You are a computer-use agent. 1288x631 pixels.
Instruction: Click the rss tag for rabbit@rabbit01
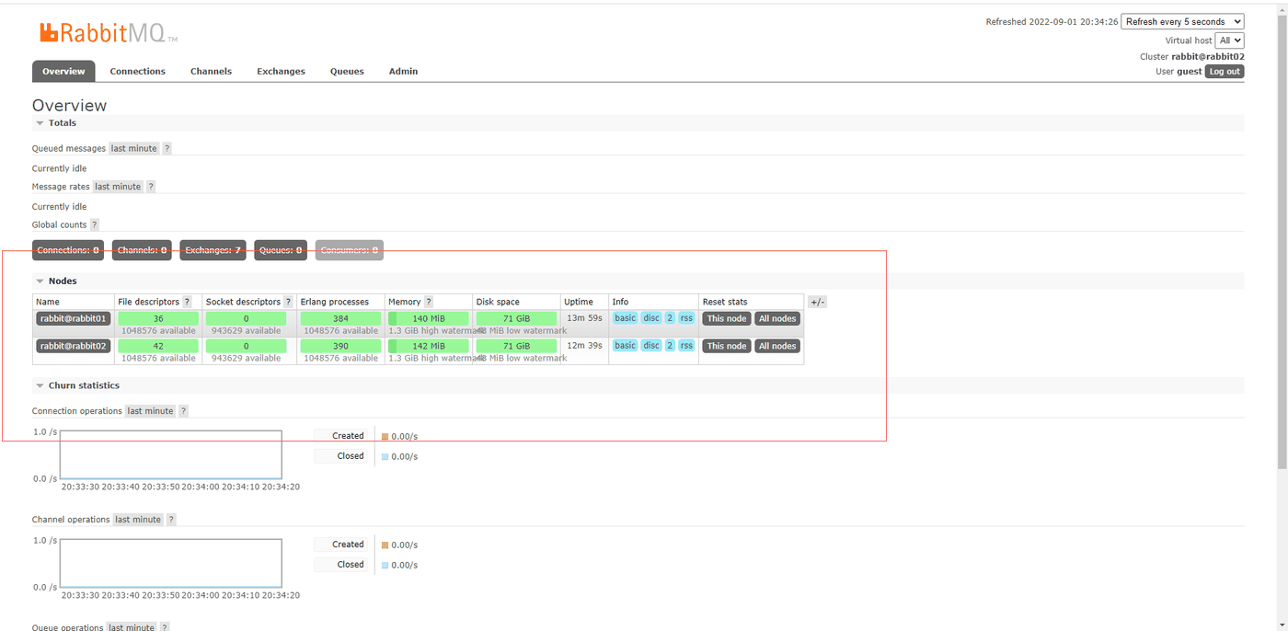click(x=686, y=318)
